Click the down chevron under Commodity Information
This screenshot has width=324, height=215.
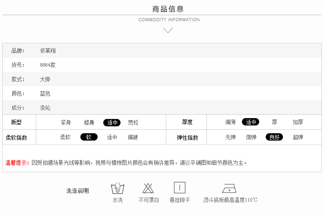168,30
